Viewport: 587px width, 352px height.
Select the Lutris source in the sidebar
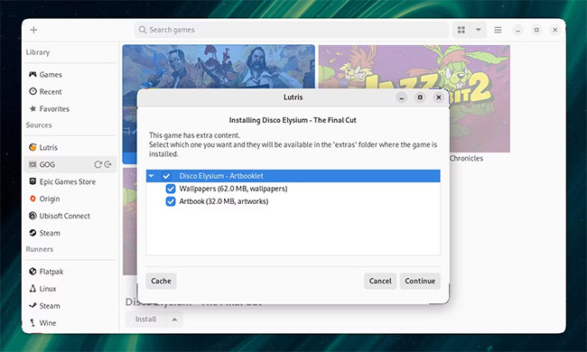(x=70, y=147)
